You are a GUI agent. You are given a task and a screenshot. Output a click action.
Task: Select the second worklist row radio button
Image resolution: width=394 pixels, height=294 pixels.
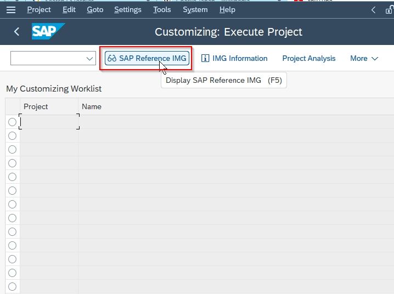pos(12,136)
